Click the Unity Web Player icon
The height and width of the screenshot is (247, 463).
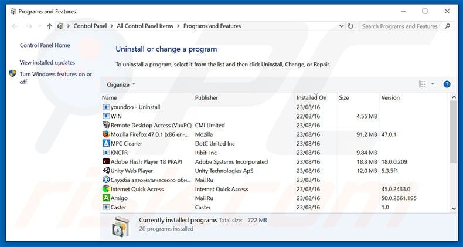click(106, 171)
